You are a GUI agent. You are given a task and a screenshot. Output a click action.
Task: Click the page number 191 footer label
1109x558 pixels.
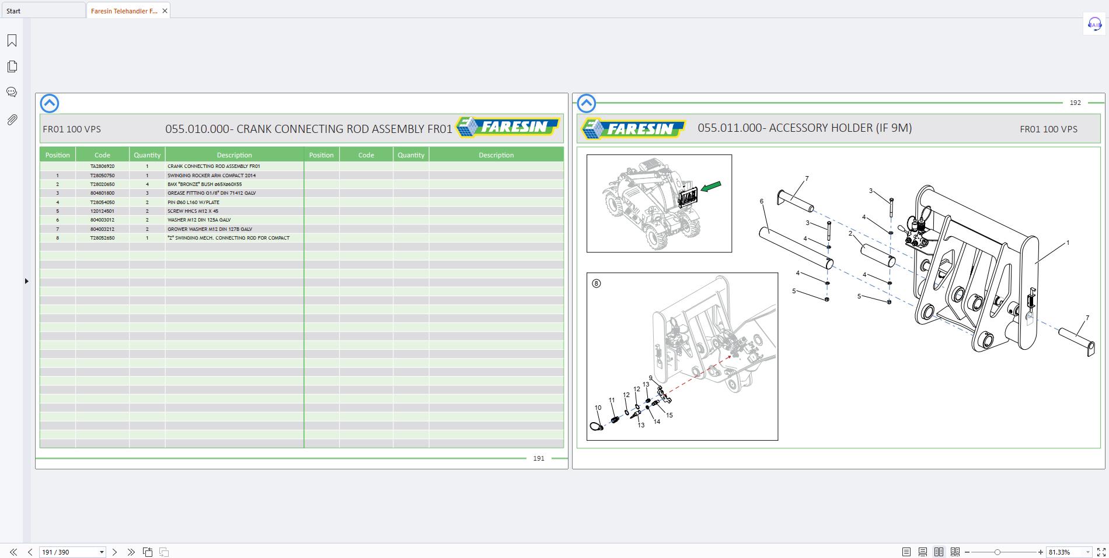tap(539, 458)
